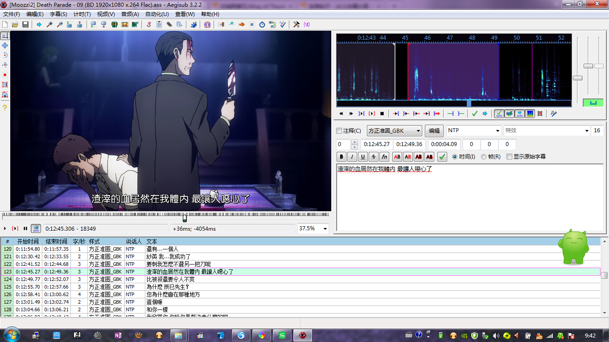The height and width of the screenshot is (342, 609).
Task: Toggle tag hiding mode \t icon
Action: tap(307, 24)
